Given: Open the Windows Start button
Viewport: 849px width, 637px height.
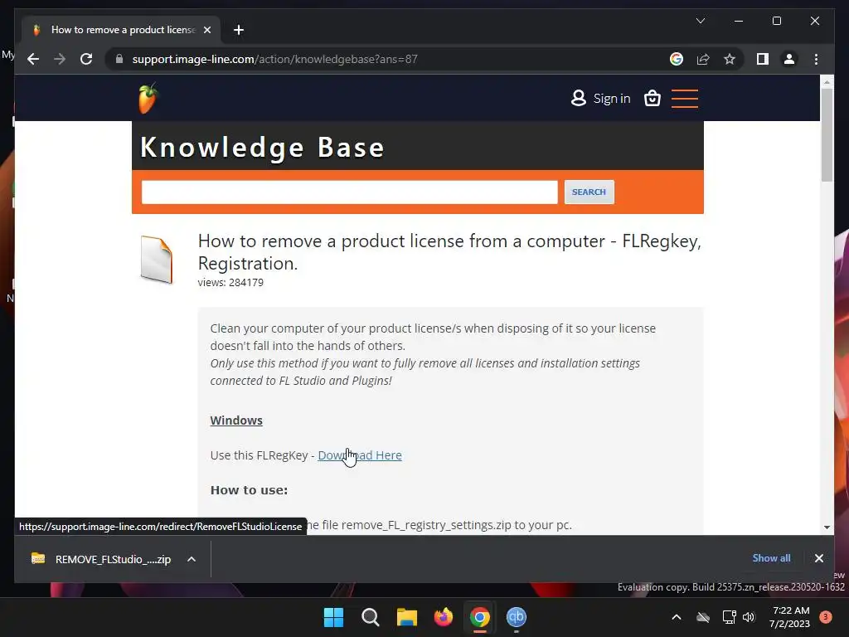Looking at the screenshot, I should click(x=333, y=617).
